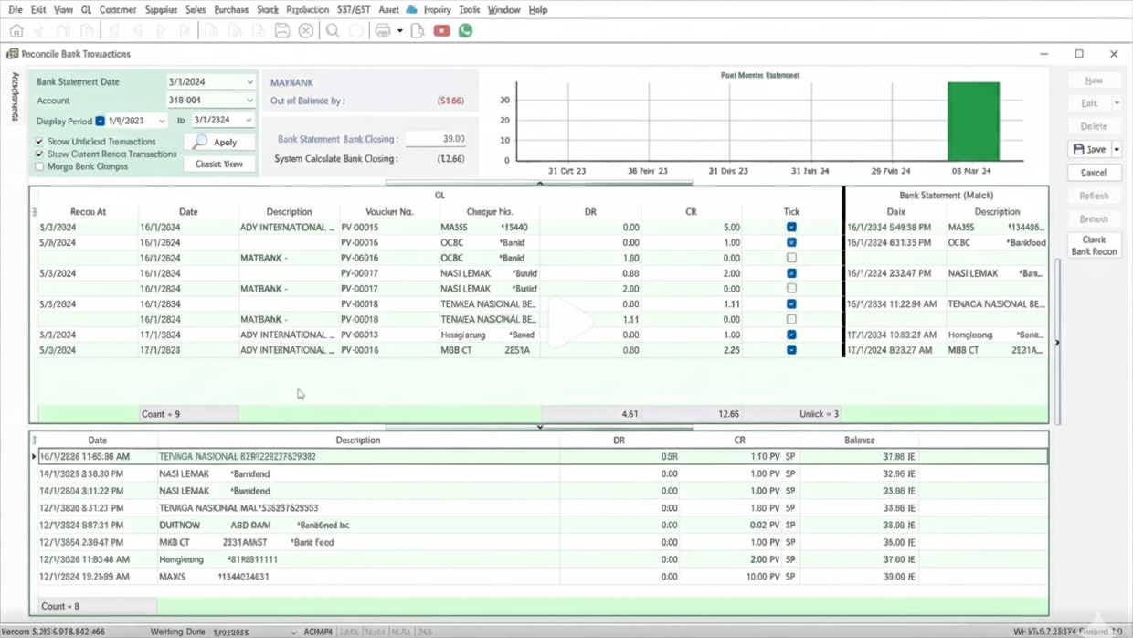Click the printer icon in the toolbar
Screen dimensions: 1133x638
click(383, 31)
